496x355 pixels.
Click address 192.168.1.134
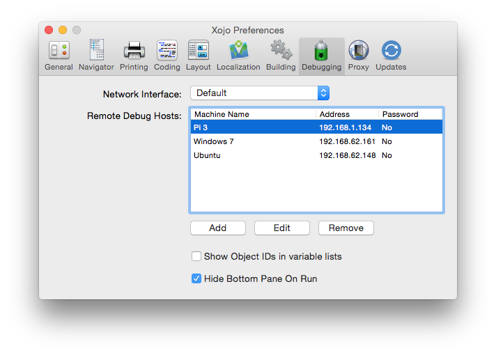(345, 127)
